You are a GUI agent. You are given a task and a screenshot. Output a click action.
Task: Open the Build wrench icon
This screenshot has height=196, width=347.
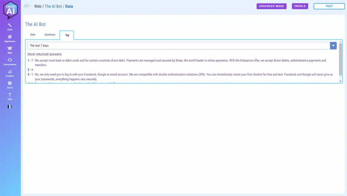tap(10, 26)
